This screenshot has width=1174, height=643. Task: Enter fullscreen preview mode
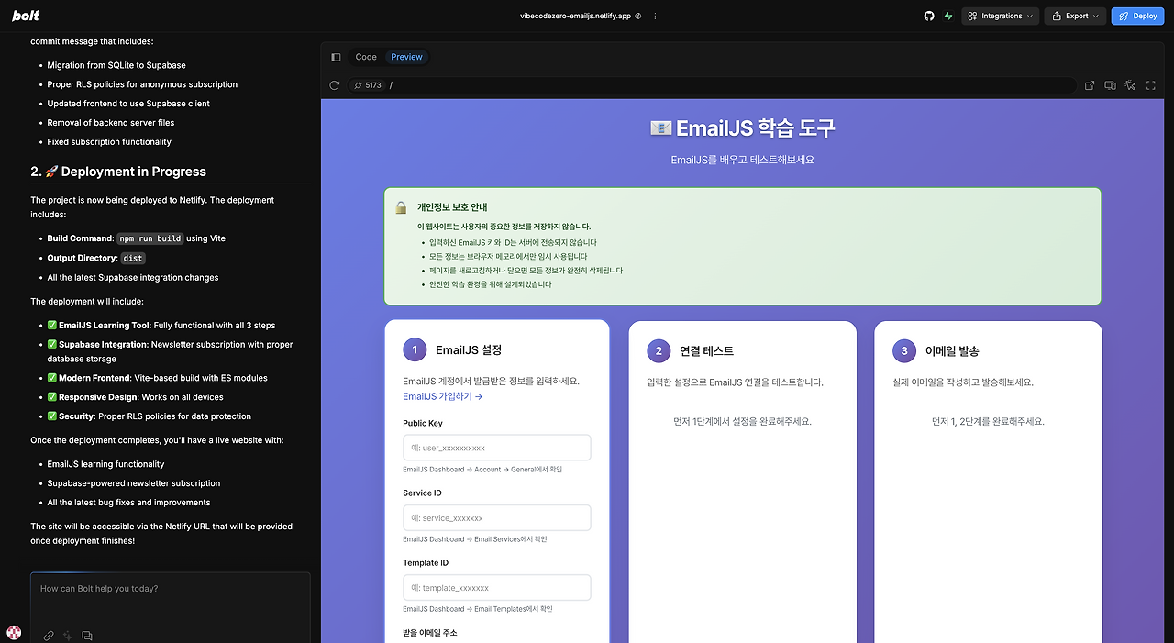(1151, 85)
